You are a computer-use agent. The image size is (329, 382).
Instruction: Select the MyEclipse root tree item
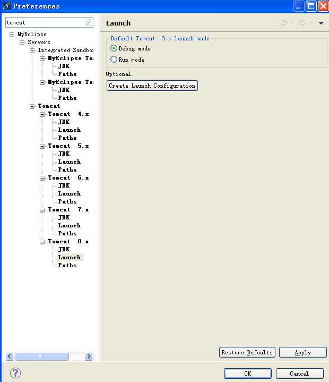pyautogui.click(x=32, y=34)
